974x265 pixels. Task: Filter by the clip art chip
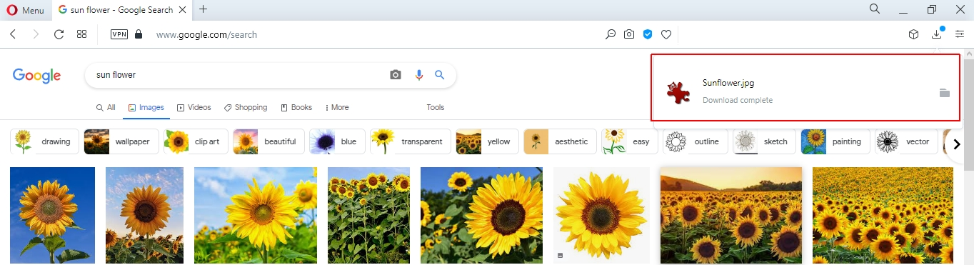point(196,141)
